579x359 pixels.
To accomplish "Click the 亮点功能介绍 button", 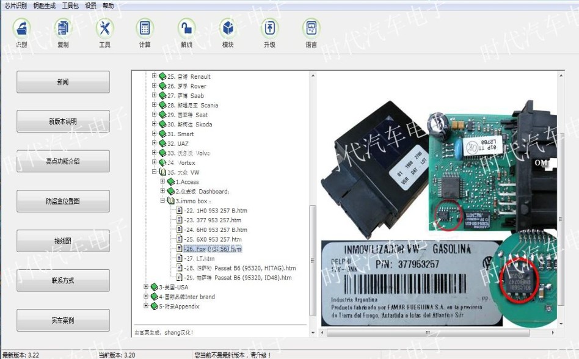I will pos(63,161).
